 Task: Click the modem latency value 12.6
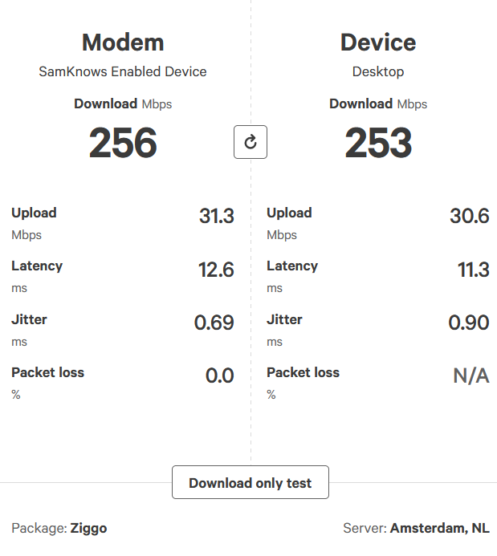click(x=216, y=270)
